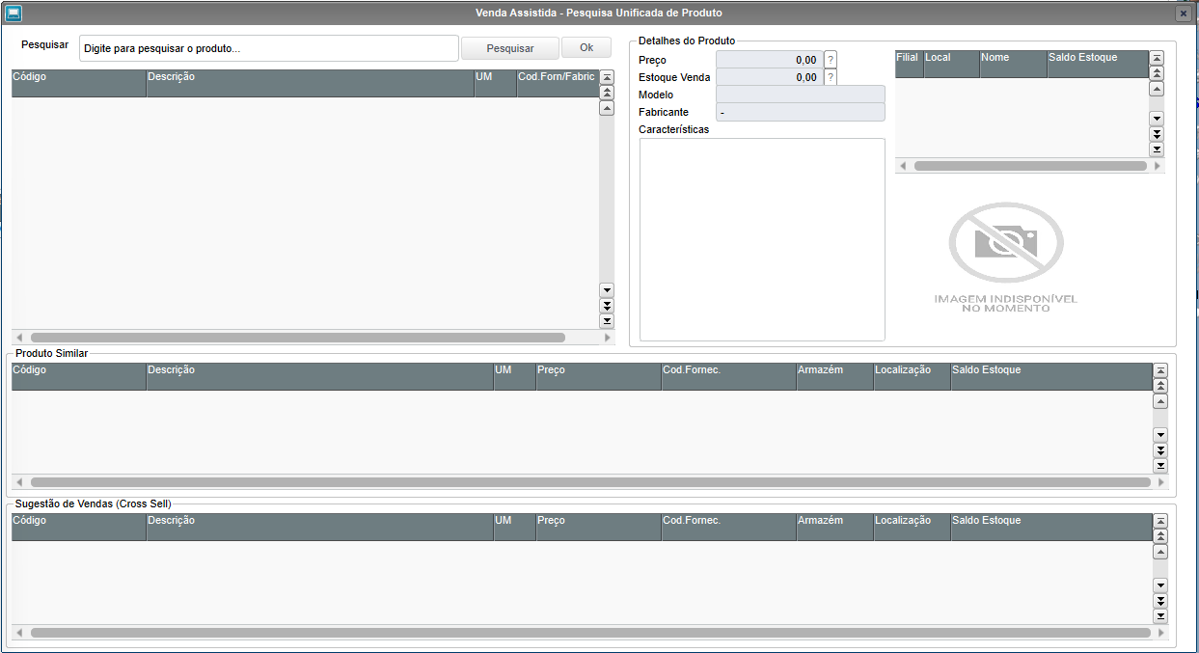Jump to first row of stock balance grid
The height and width of the screenshot is (653, 1199).
pos(1157,58)
